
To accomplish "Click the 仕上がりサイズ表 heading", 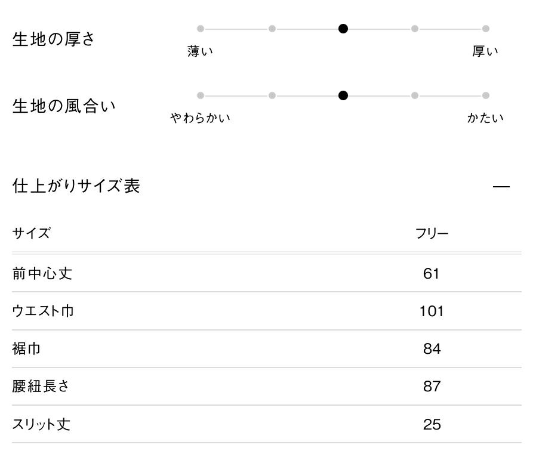I will click(76, 186).
